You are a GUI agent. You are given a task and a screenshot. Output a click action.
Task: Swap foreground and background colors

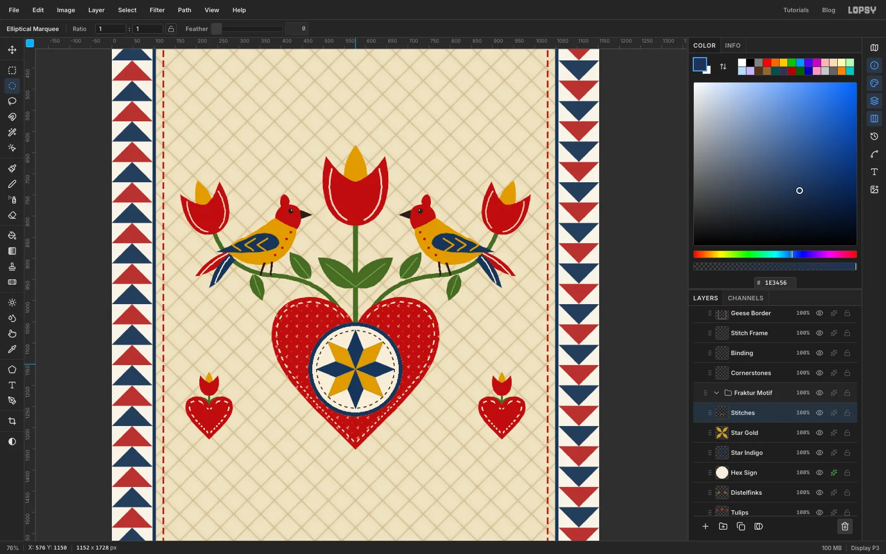pos(723,66)
